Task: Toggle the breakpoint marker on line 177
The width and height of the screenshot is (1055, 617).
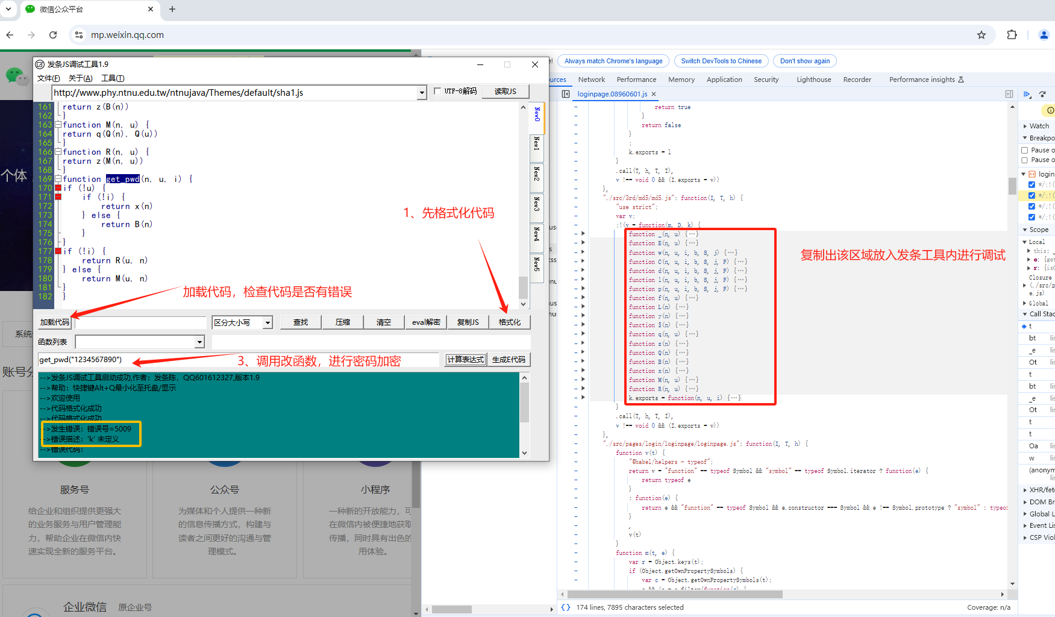Action: pyautogui.click(x=58, y=251)
